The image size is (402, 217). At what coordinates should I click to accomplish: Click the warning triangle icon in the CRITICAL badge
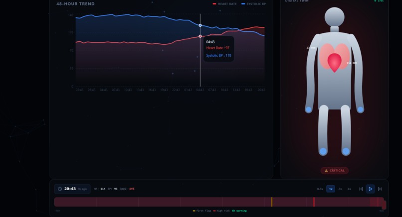[326, 171]
